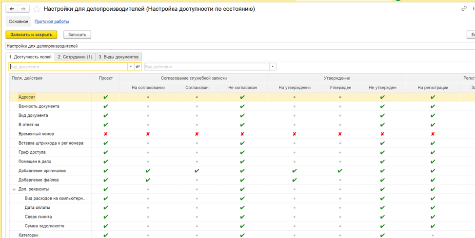Toggle the Адресат checkmark in the Проект column
The image size is (475, 238).
(x=106, y=97)
